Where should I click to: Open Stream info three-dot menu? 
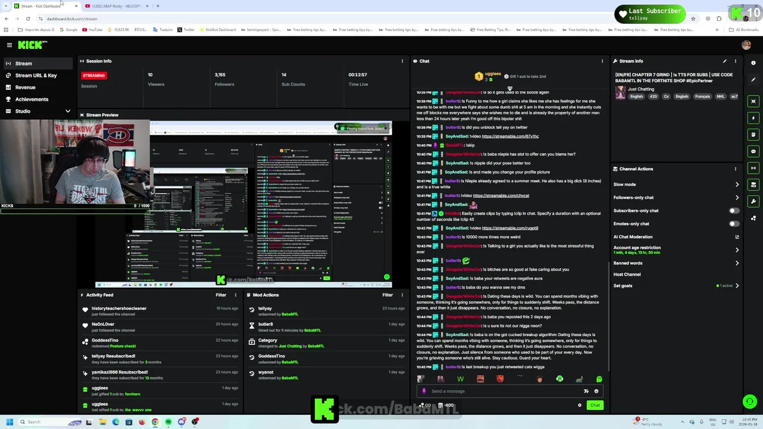(735, 61)
